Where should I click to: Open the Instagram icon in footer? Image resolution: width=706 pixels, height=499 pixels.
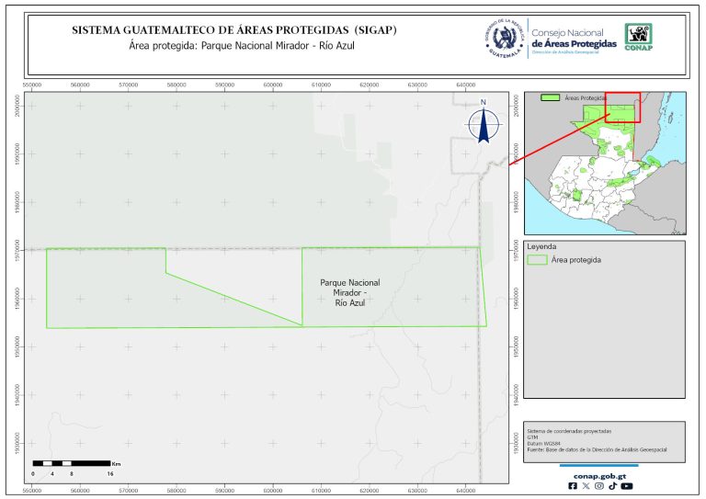click(x=599, y=486)
